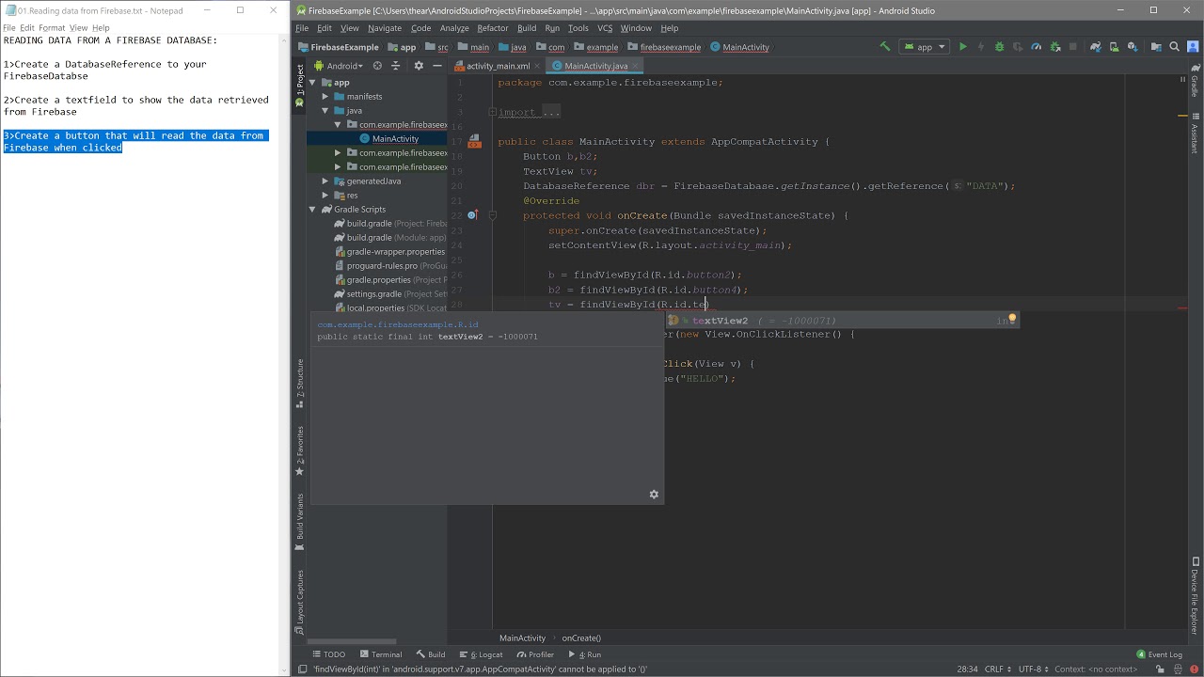Fold the onCreate method at line 22

(492, 215)
